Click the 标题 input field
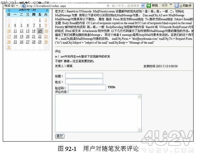197x154 pixels. coord(84,76)
